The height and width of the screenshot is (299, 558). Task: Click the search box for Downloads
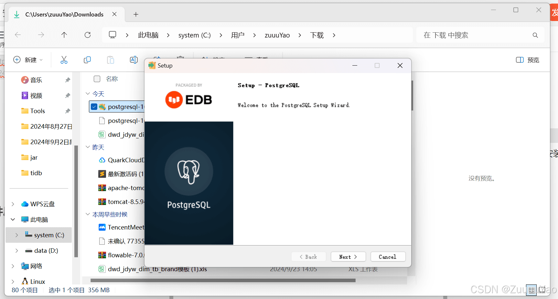tap(480, 35)
